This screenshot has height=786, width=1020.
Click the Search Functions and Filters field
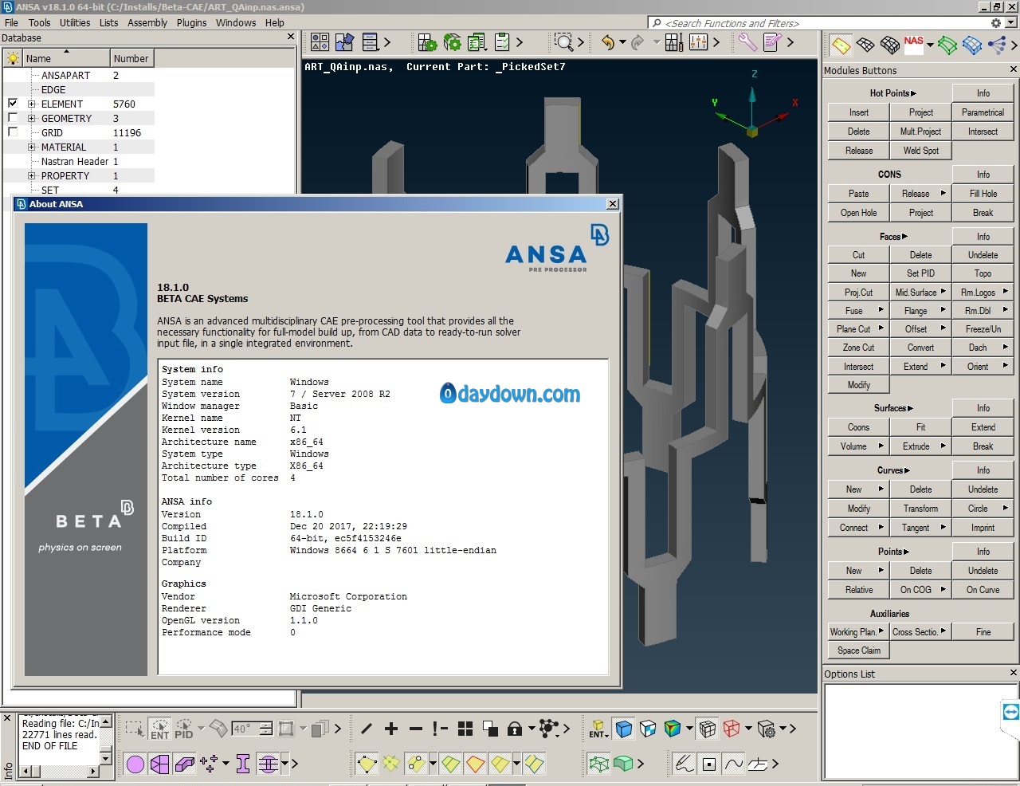point(817,23)
